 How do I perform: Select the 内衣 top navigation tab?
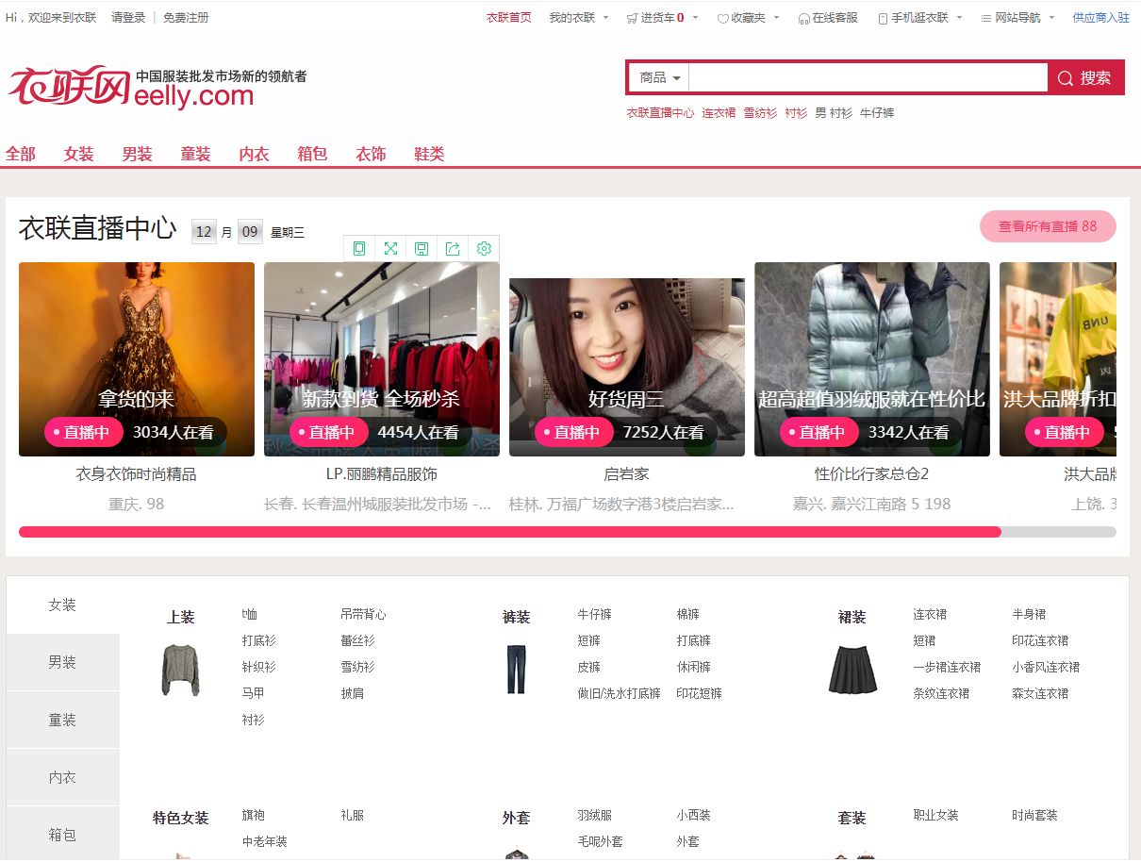pyautogui.click(x=255, y=154)
